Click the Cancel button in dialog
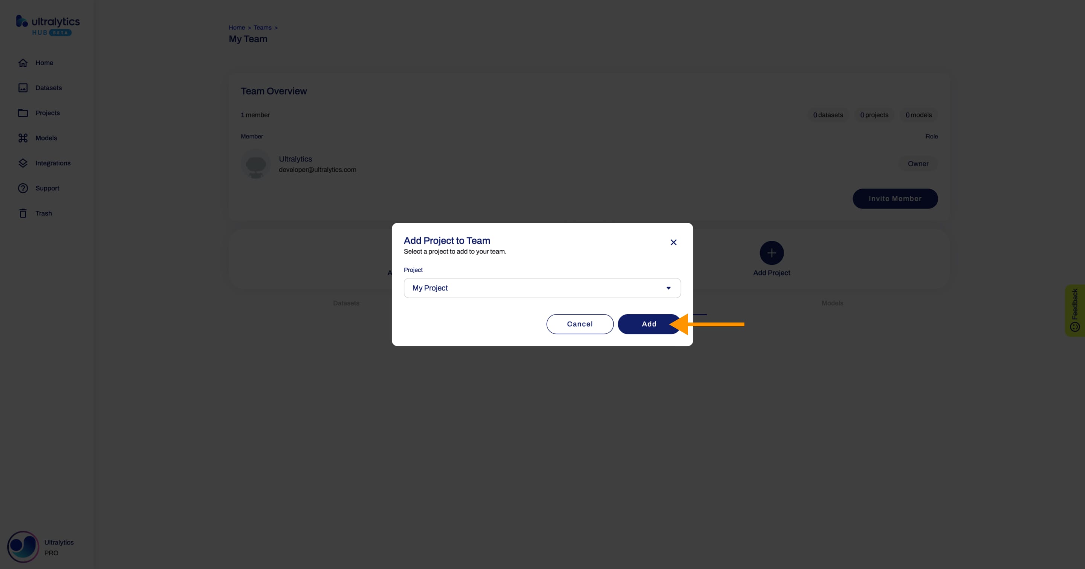The width and height of the screenshot is (1085, 569). pyautogui.click(x=580, y=324)
